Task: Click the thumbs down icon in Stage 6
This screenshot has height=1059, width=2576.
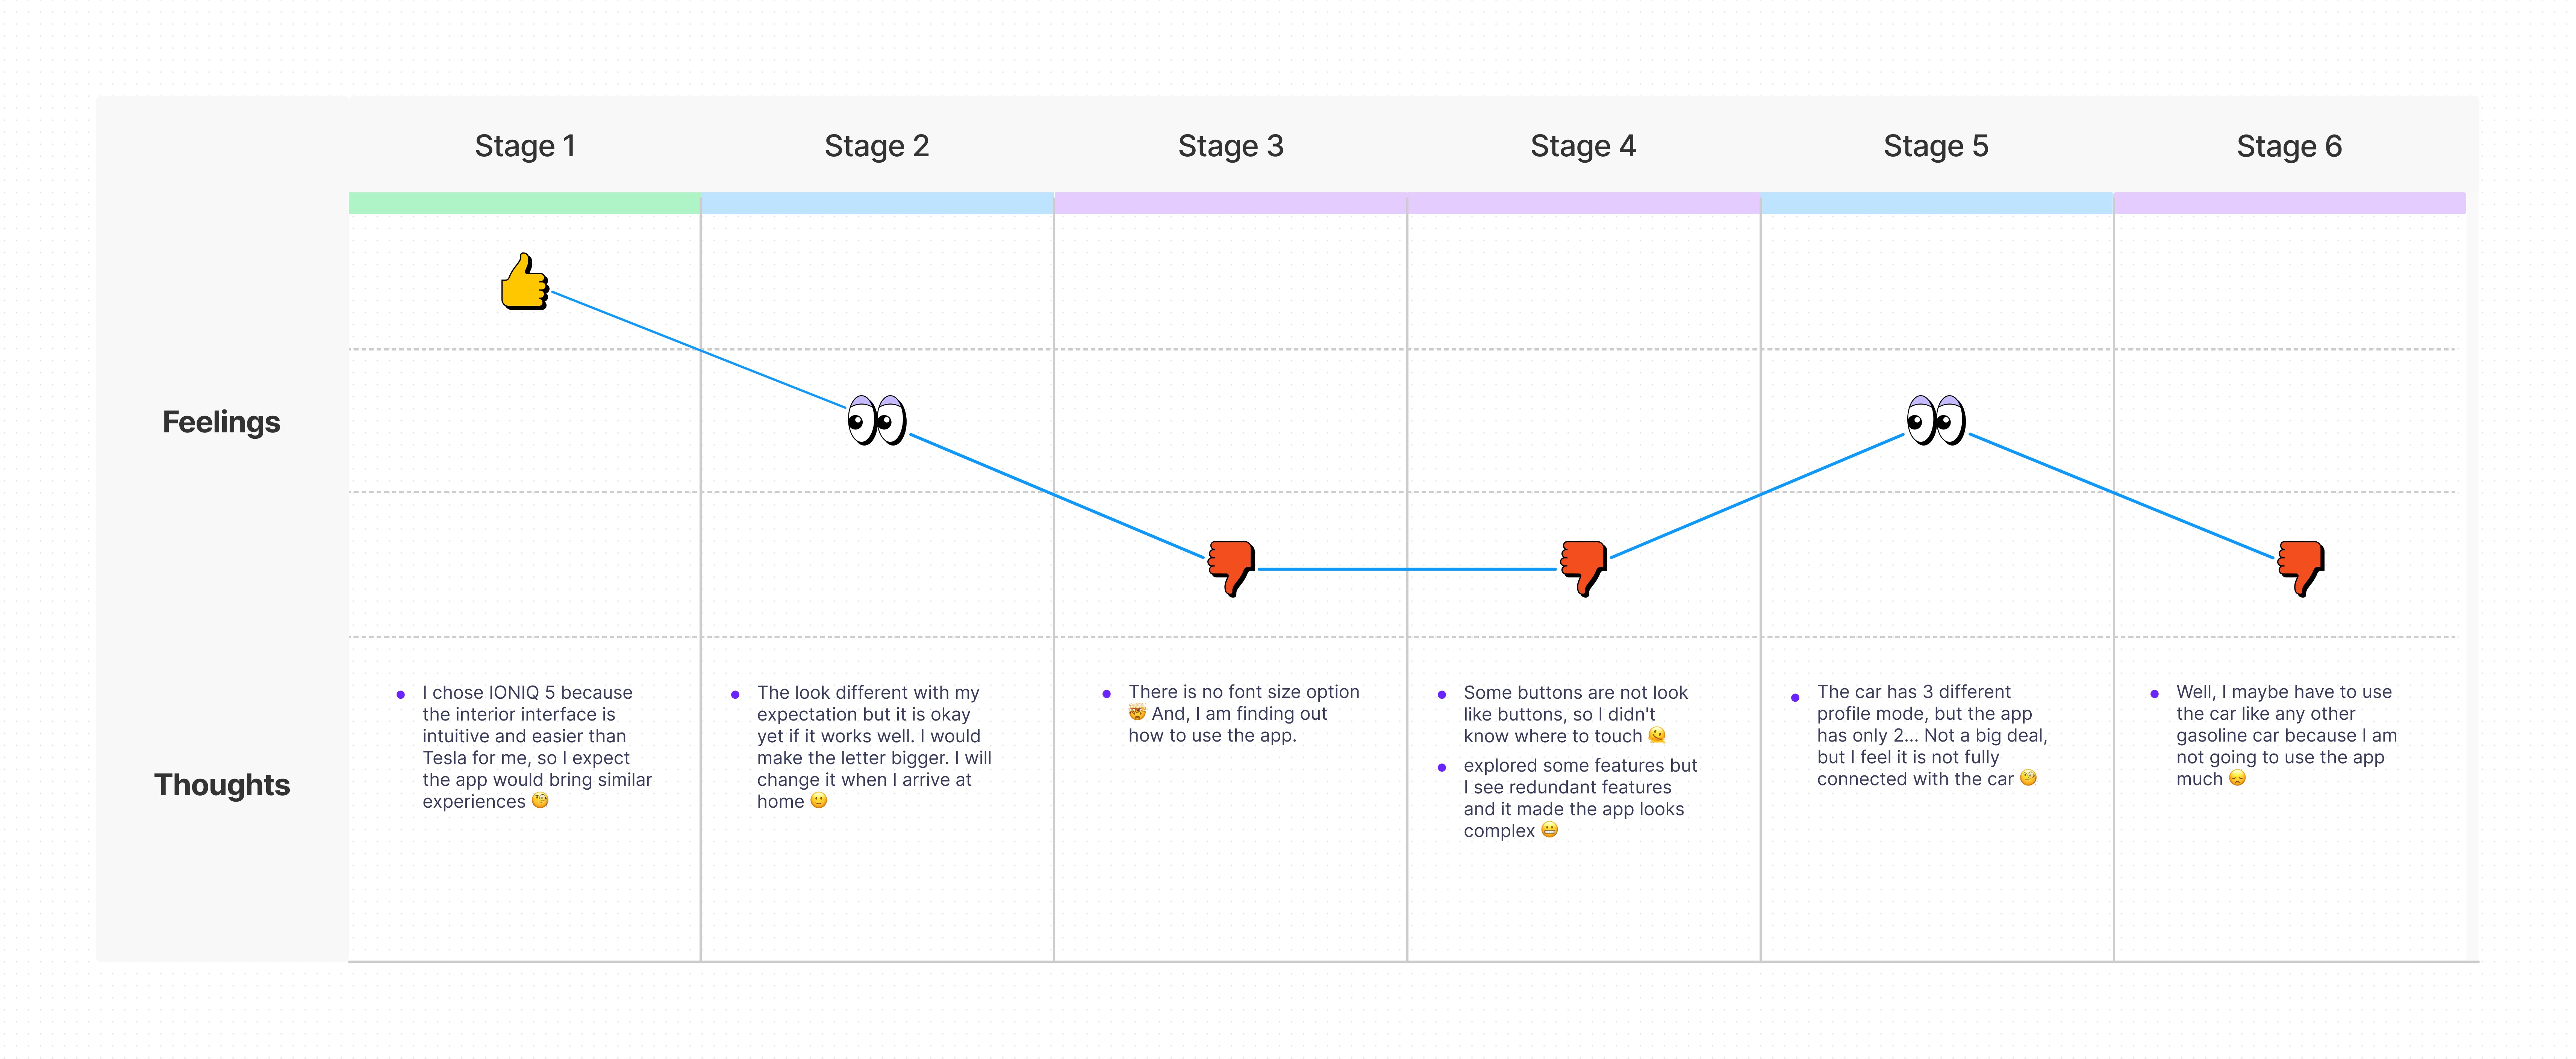Action: tap(2301, 568)
